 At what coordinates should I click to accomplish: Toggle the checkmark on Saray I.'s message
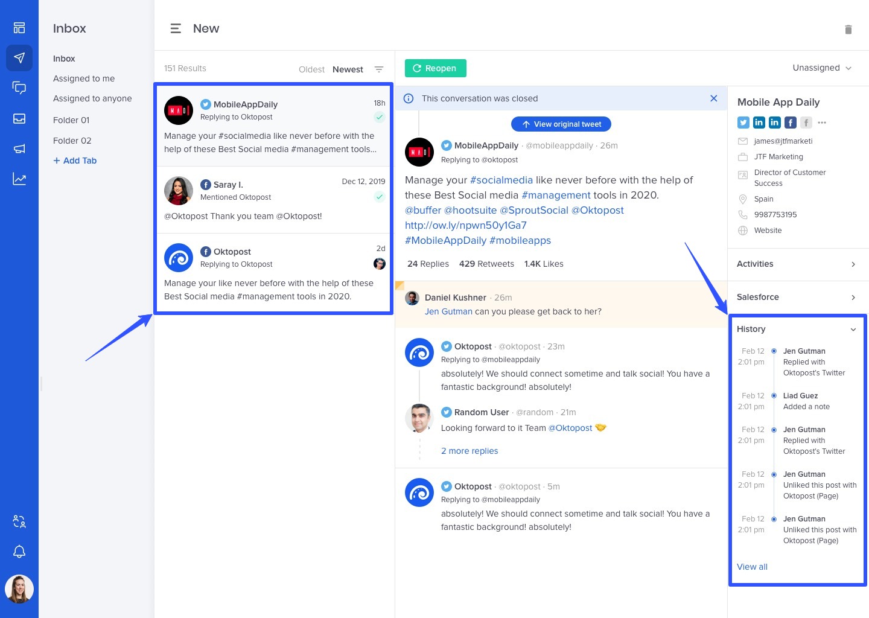(379, 196)
